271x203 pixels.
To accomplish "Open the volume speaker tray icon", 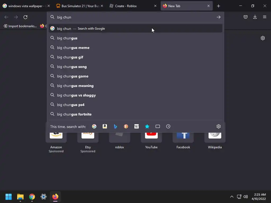I will click(245, 197).
